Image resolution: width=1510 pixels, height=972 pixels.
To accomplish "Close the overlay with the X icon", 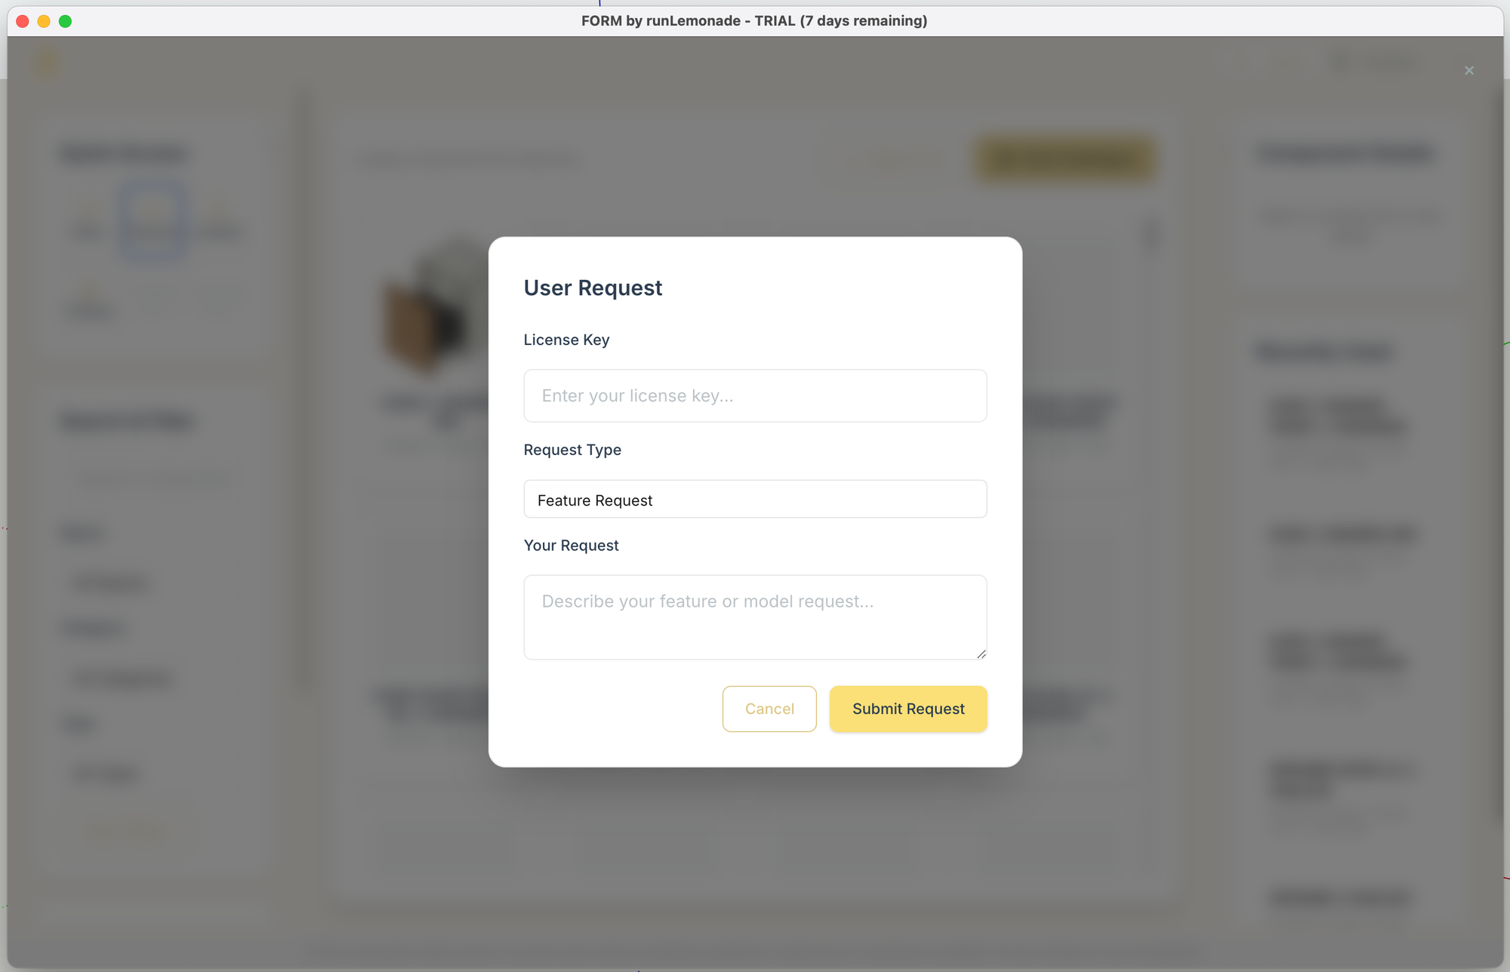I will coord(1468,70).
